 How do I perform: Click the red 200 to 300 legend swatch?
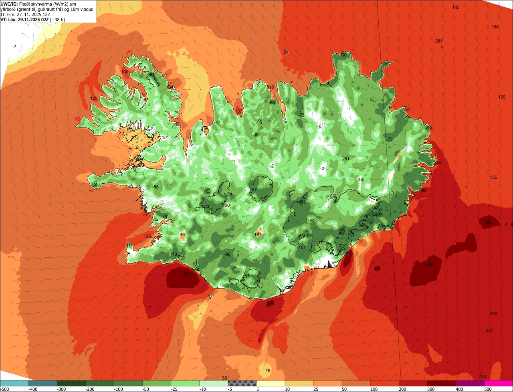click(413, 383)
